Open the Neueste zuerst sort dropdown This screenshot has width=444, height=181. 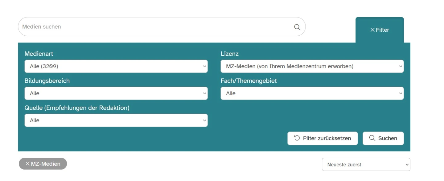click(366, 164)
